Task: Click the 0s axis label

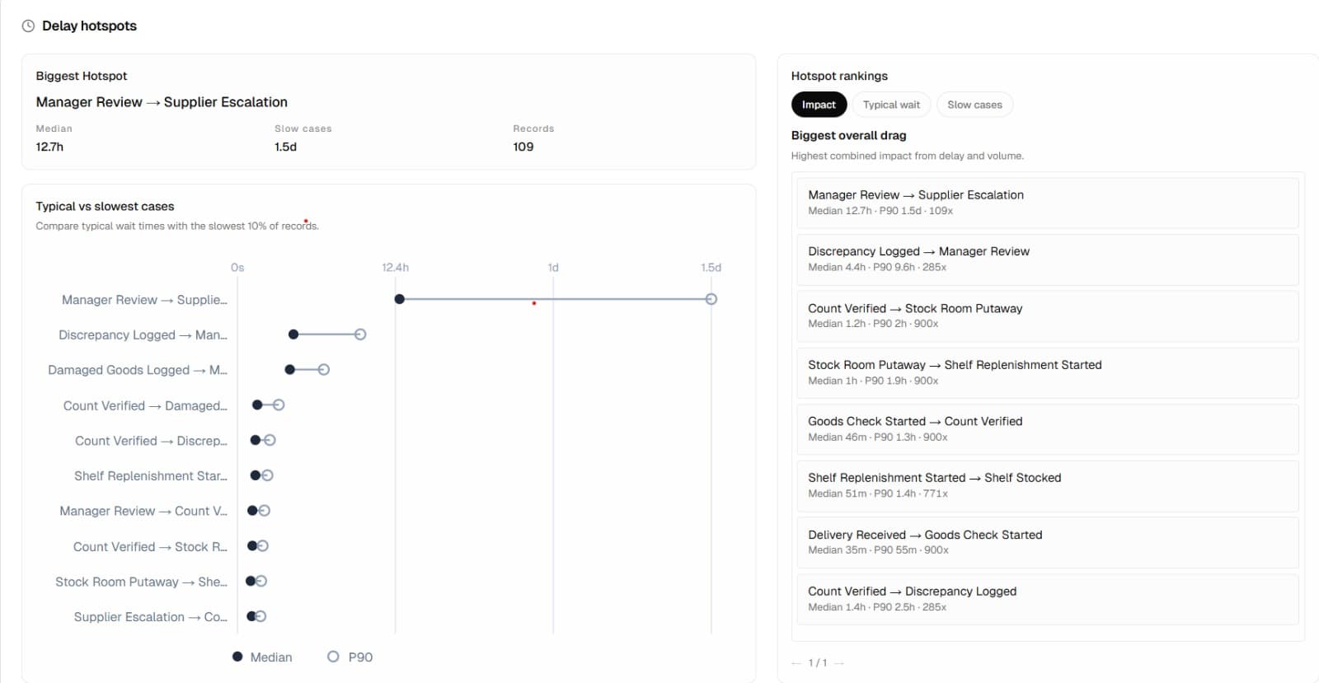Action: (x=237, y=268)
